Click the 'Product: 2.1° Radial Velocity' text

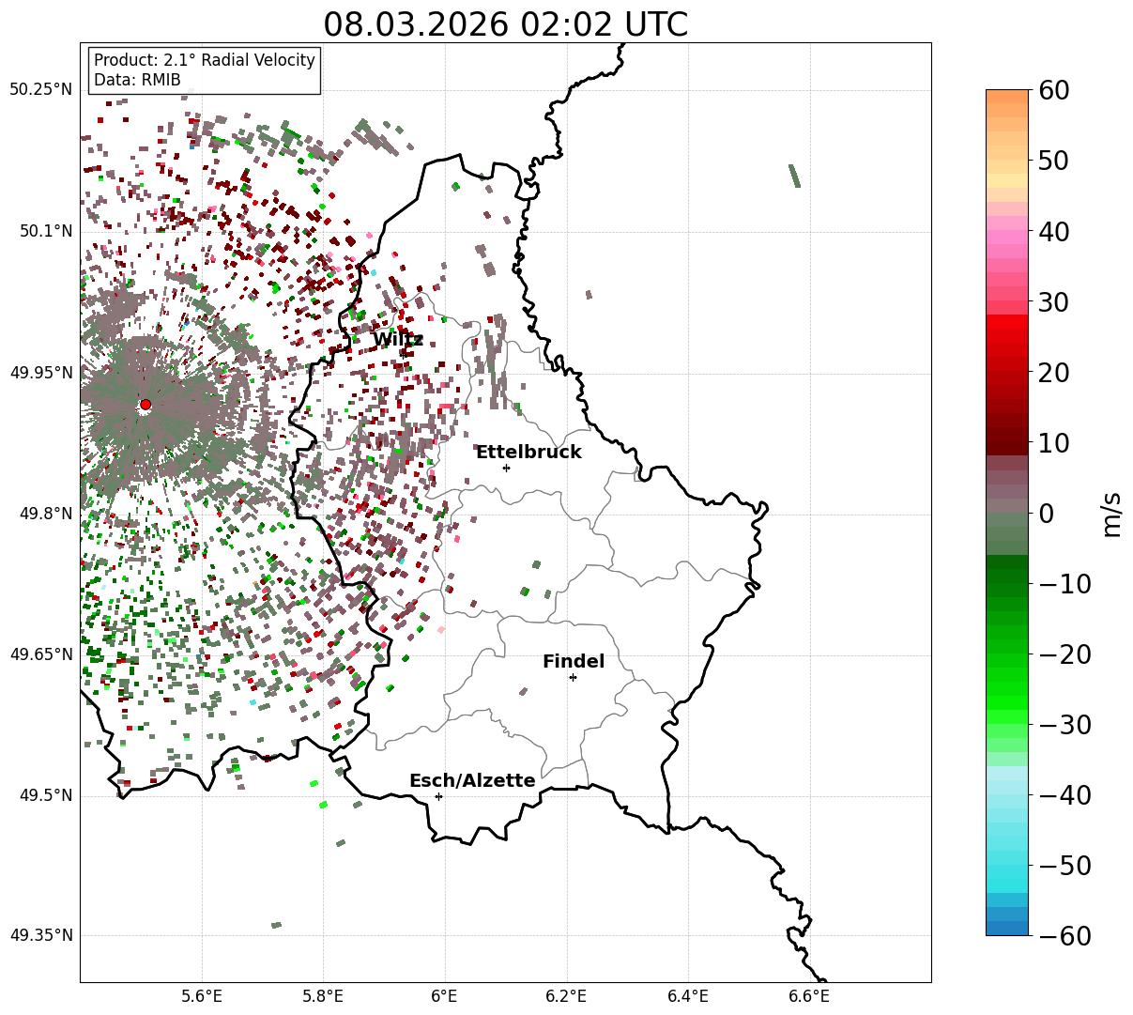205,60
